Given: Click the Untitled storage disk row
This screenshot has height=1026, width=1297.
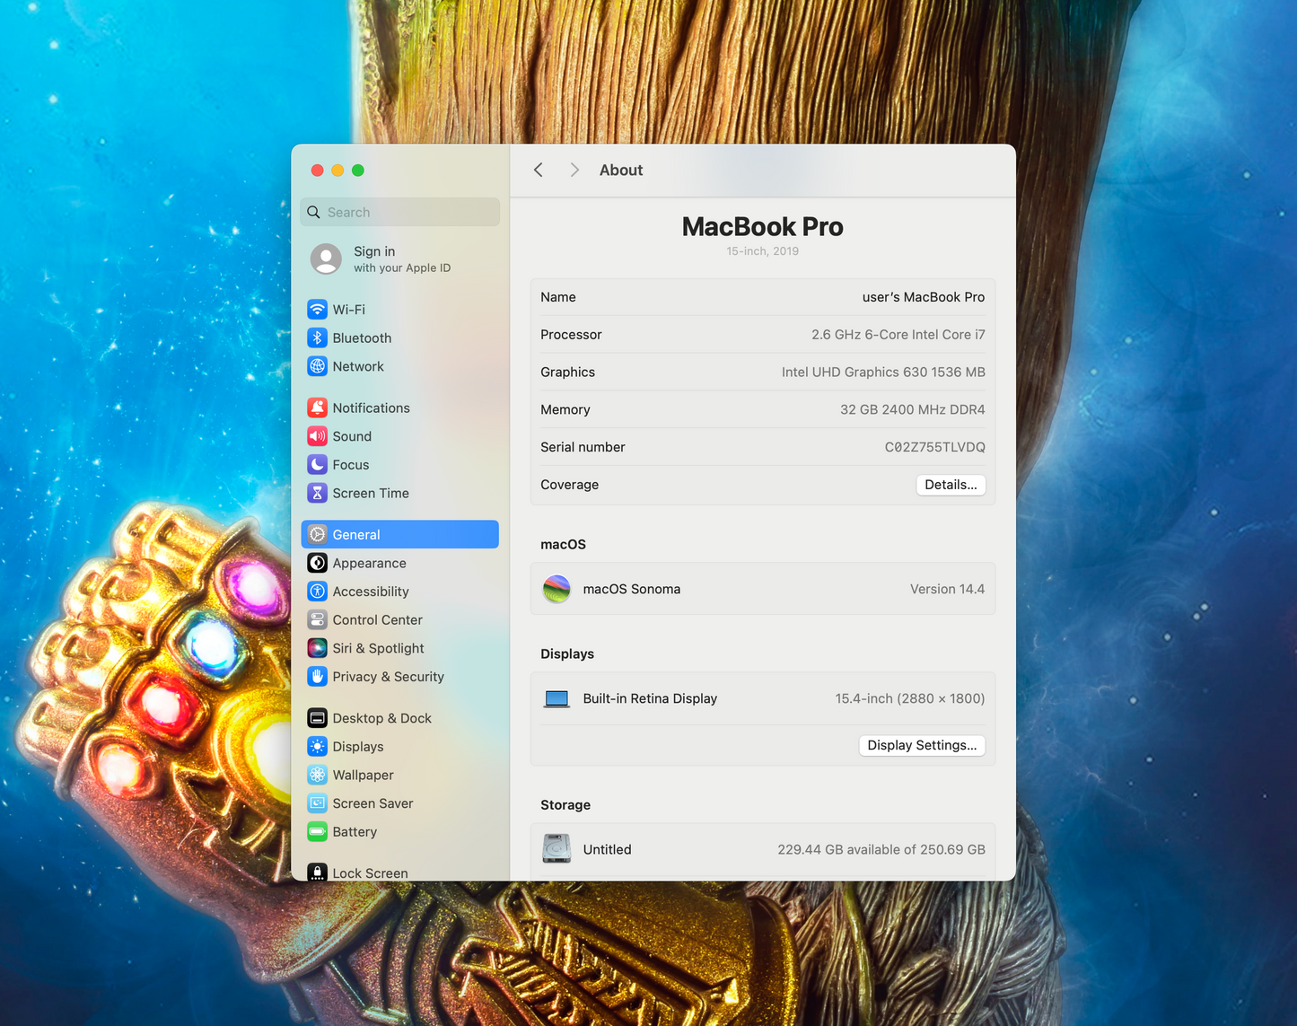Looking at the screenshot, I should (762, 850).
